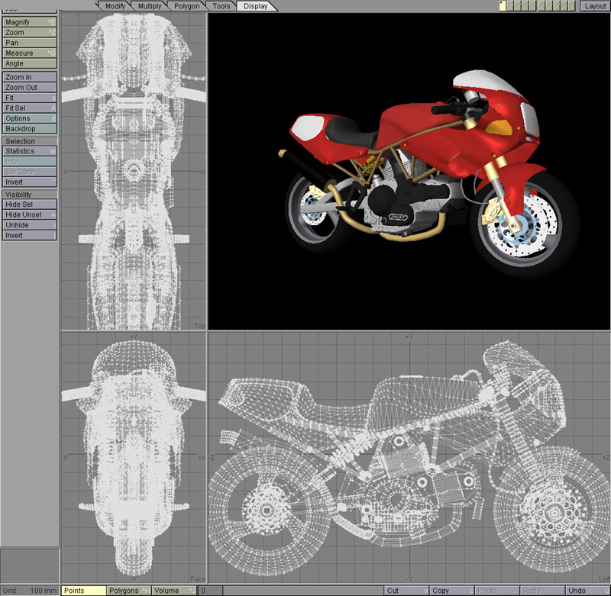The height and width of the screenshot is (596, 611).
Task: Go to the Tools tab
Action: click(221, 6)
